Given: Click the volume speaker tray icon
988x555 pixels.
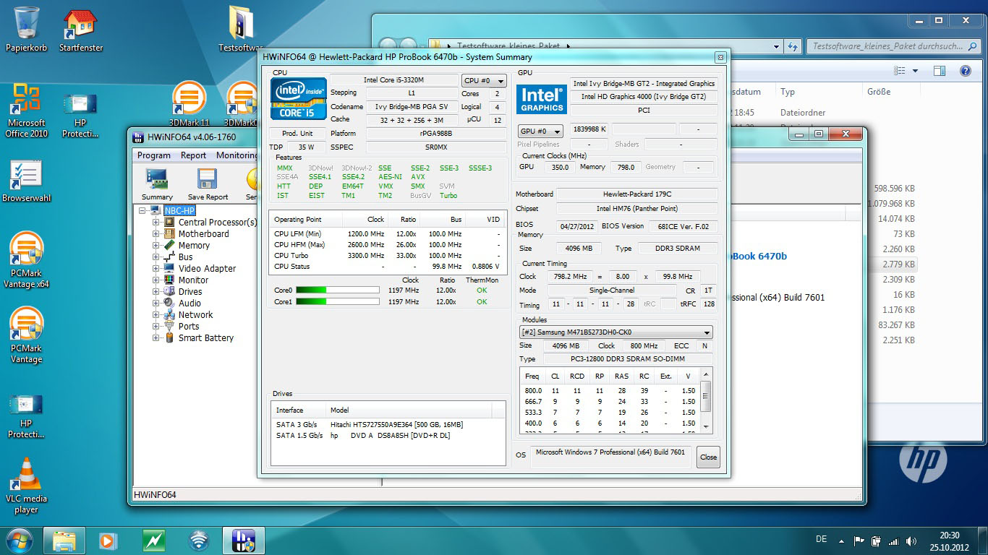Looking at the screenshot, I should pyautogui.click(x=911, y=541).
